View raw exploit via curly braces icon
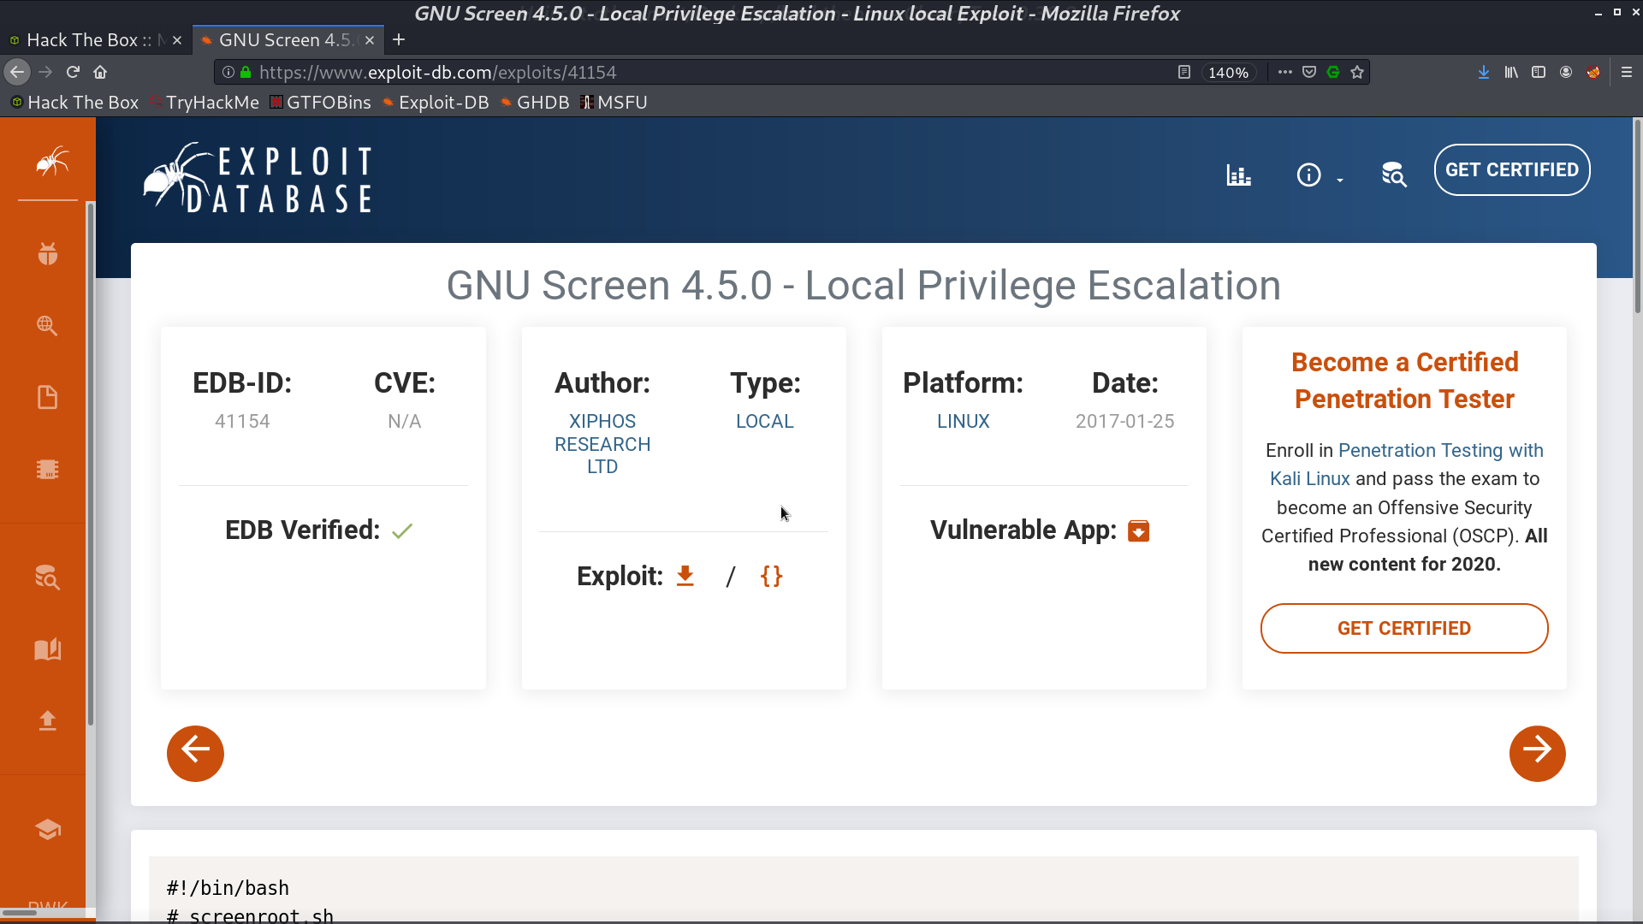The image size is (1643, 924). coord(772,576)
